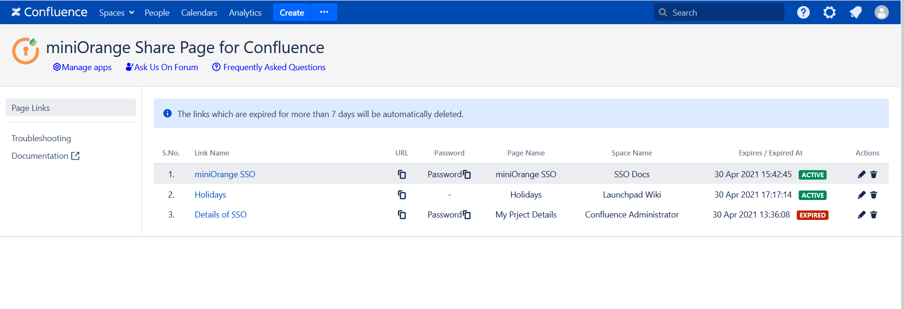Open the Help question mark icon
The height and width of the screenshot is (309, 904).
[803, 12]
